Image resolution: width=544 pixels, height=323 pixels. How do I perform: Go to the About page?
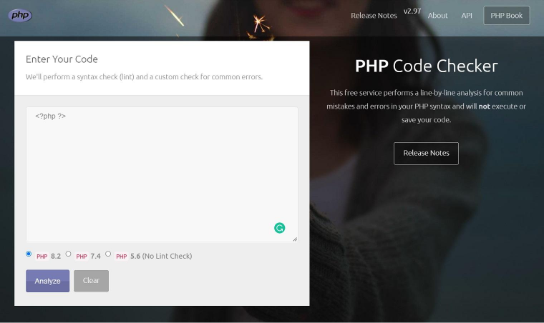tap(437, 16)
